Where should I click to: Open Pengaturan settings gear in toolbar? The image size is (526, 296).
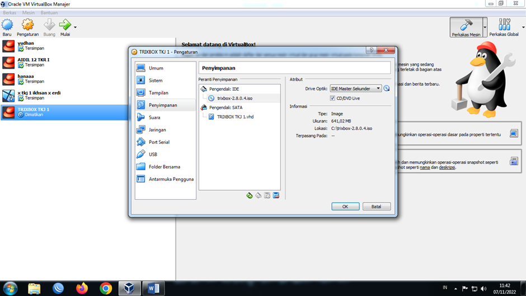tap(27, 25)
